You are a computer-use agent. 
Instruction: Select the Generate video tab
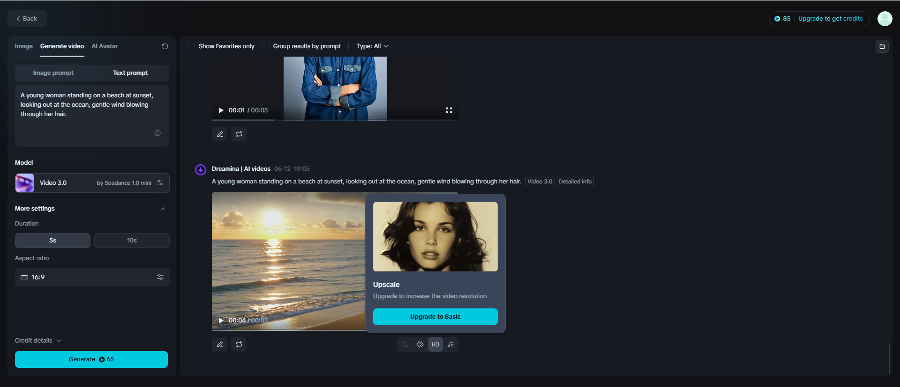(62, 46)
